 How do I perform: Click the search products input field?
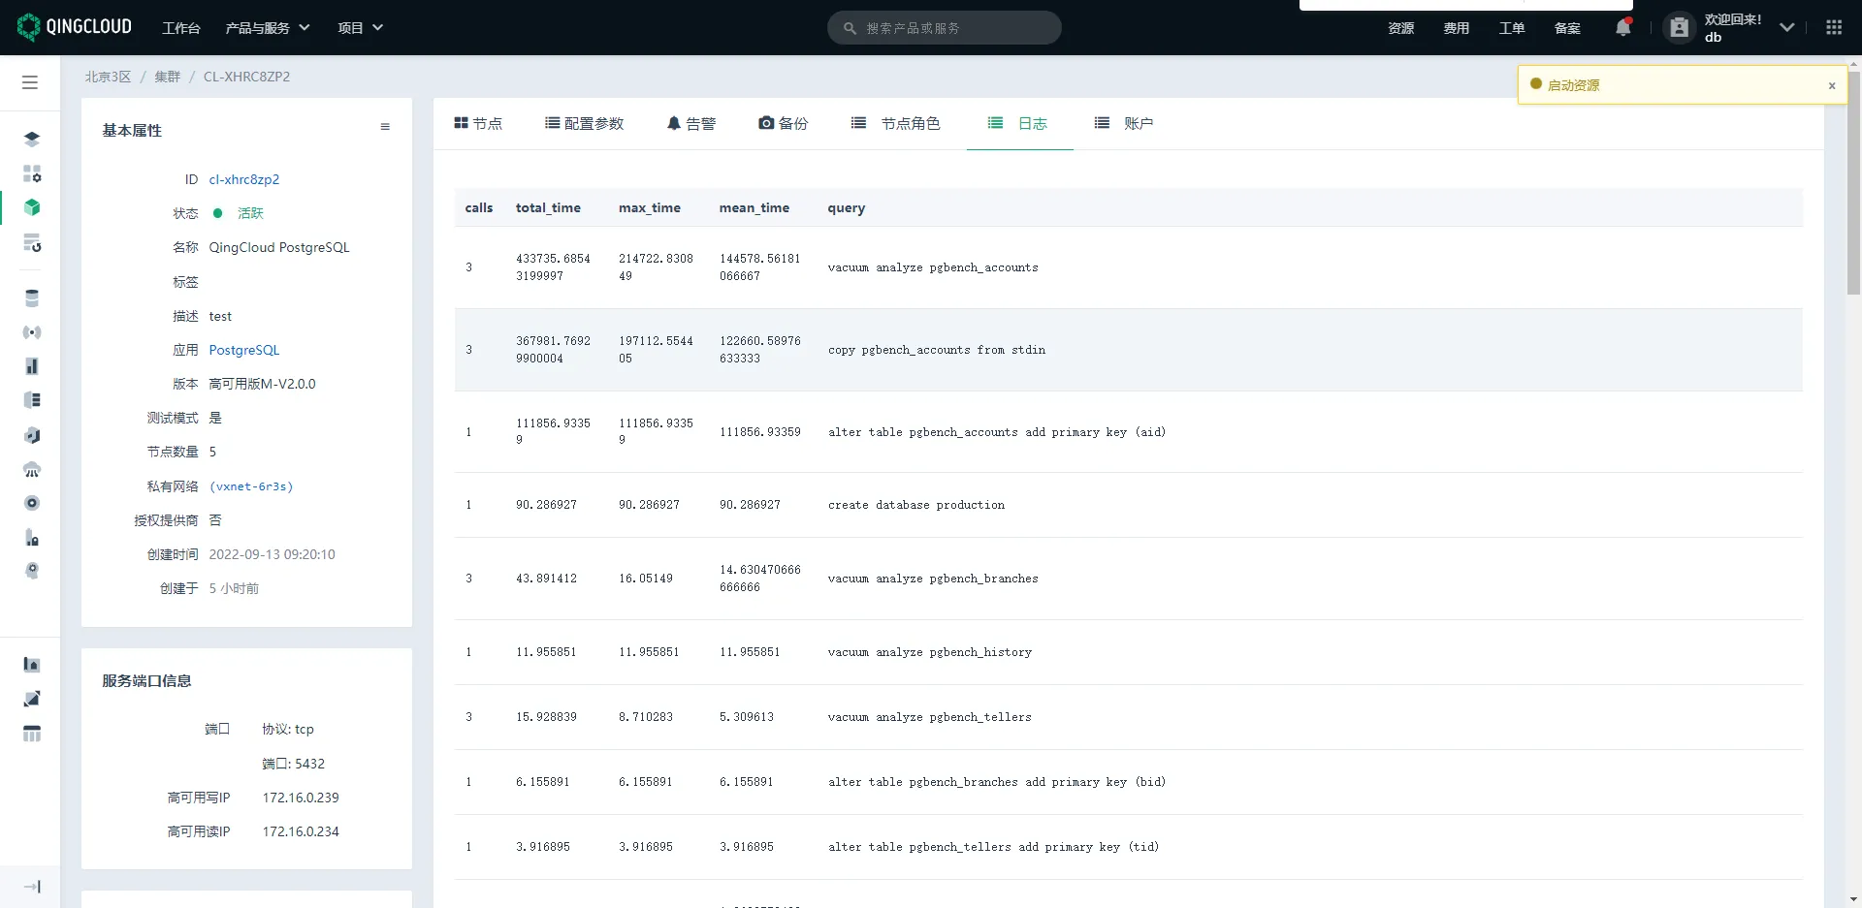[944, 28]
